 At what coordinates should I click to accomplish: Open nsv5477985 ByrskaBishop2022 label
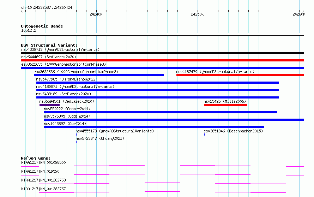point(67,79)
